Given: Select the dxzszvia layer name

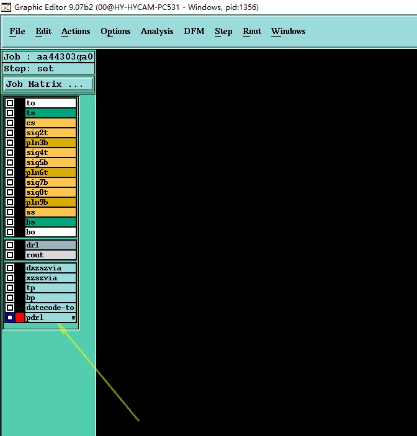Looking at the screenshot, I should (x=51, y=268).
